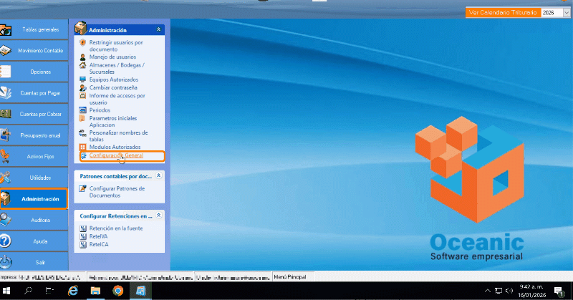Open the Periodos icon

[83, 110]
